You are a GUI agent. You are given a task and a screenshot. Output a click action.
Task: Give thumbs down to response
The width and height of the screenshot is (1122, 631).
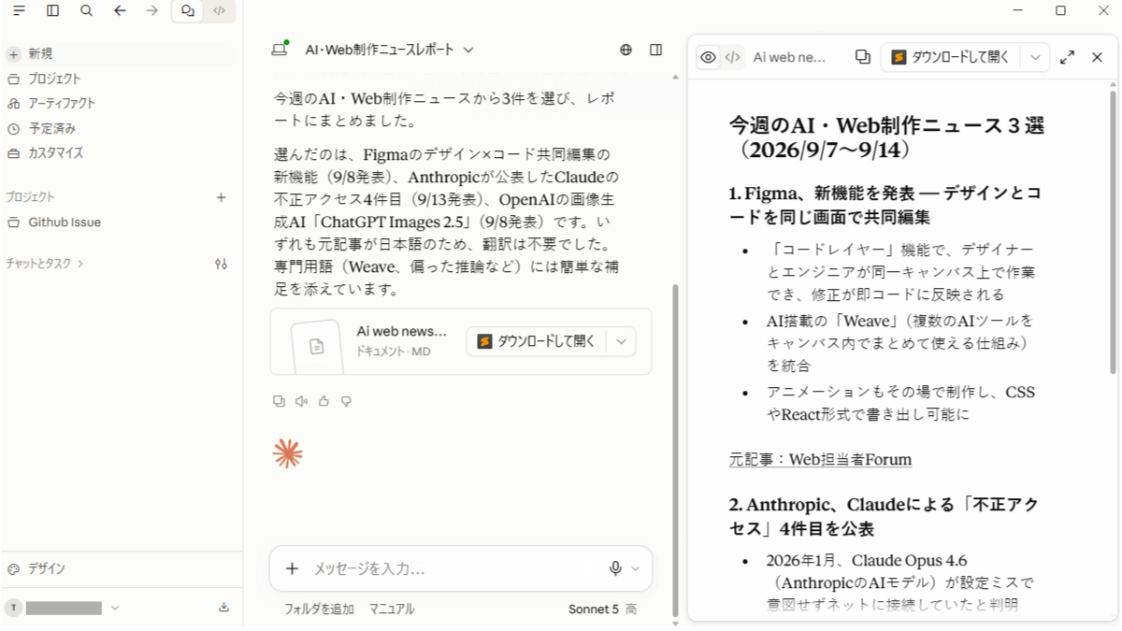tap(346, 401)
